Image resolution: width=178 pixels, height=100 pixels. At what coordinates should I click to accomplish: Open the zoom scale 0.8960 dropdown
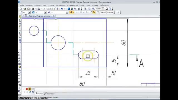[x=103, y=9]
